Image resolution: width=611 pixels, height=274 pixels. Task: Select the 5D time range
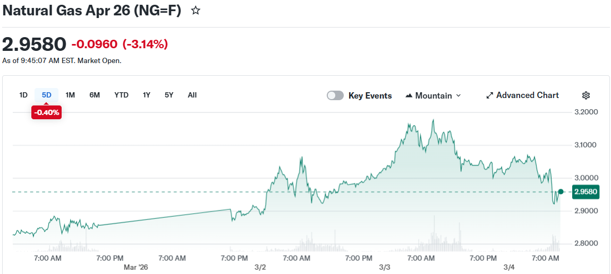click(47, 95)
